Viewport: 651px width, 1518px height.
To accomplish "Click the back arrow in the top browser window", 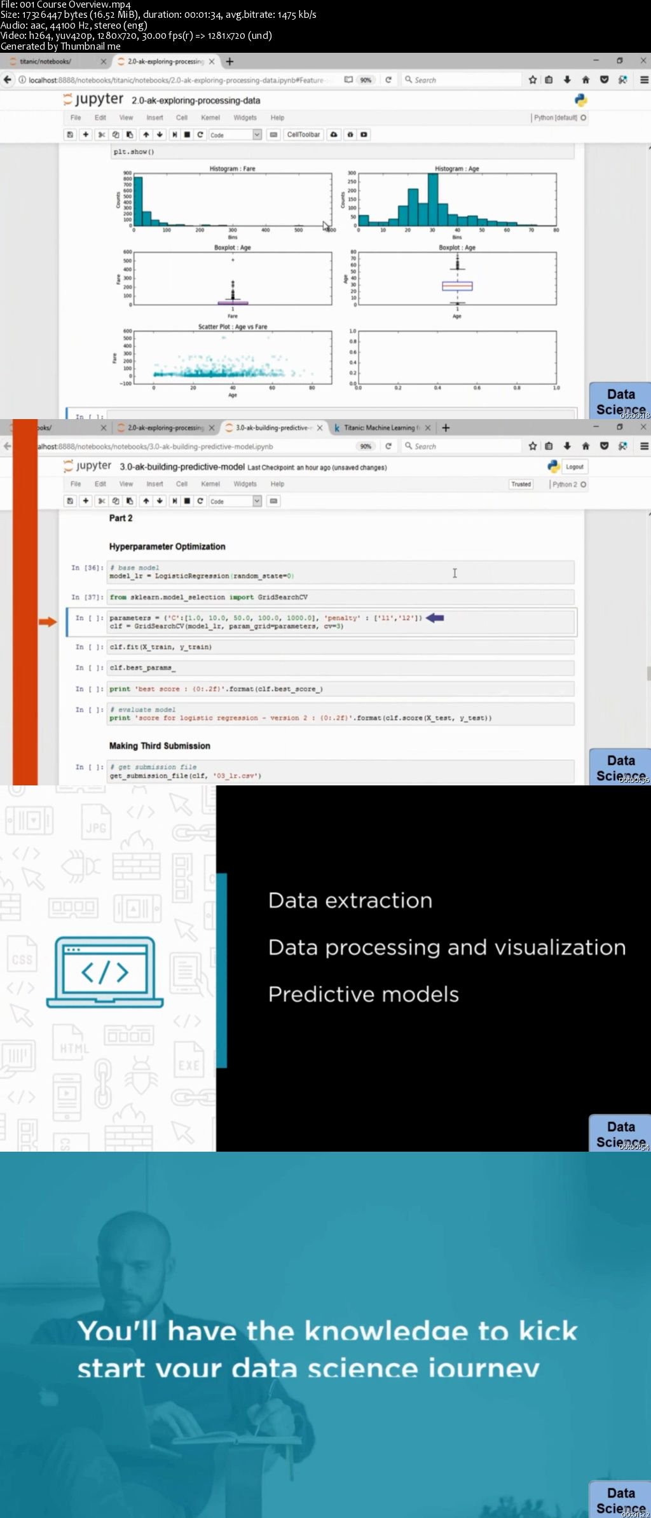I will [8, 79].
